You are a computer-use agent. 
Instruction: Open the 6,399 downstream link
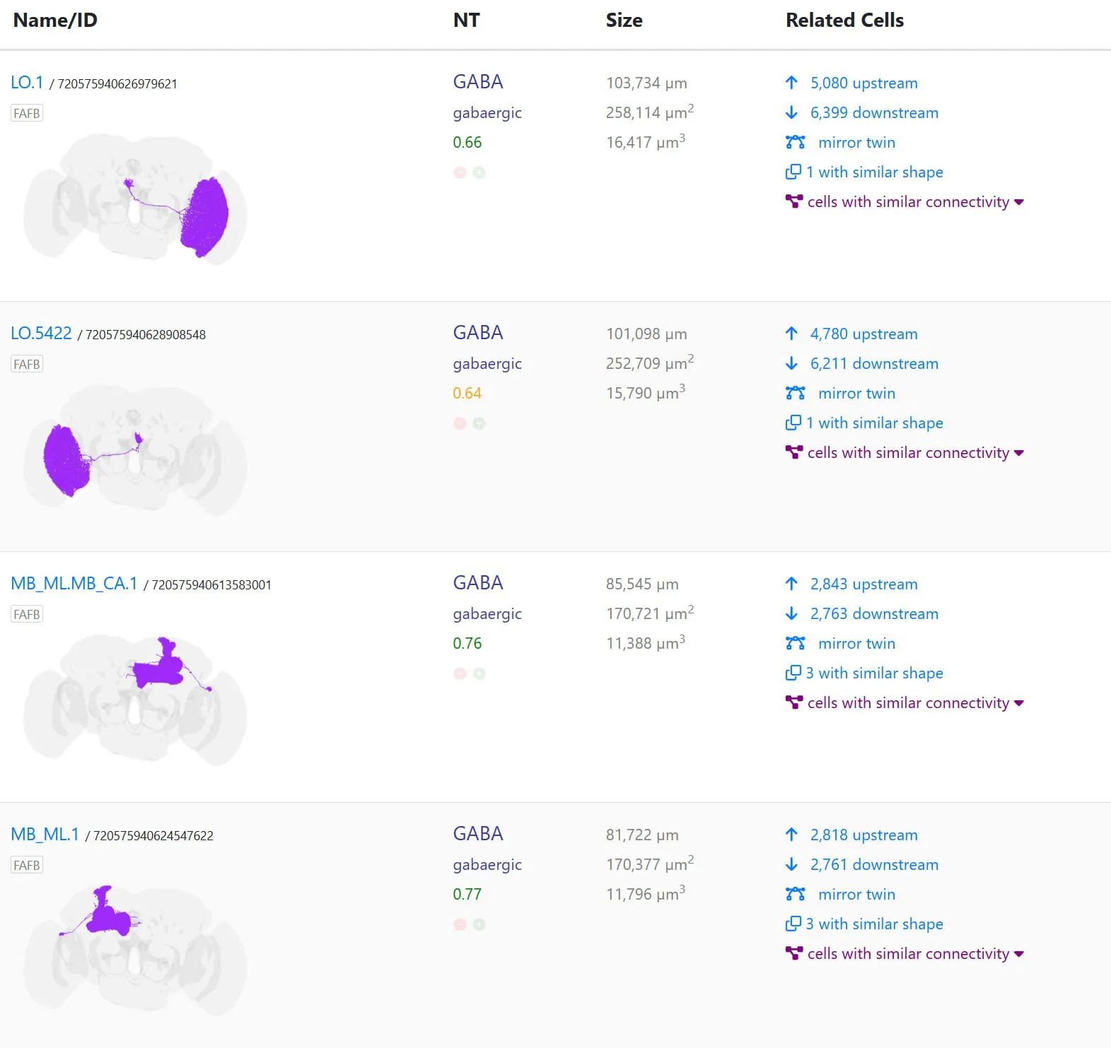click(x=874, y=112)
